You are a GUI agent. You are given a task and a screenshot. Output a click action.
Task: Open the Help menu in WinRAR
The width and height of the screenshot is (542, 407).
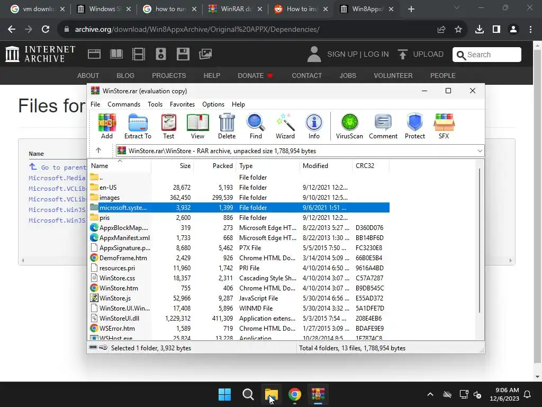pos(238,104)
